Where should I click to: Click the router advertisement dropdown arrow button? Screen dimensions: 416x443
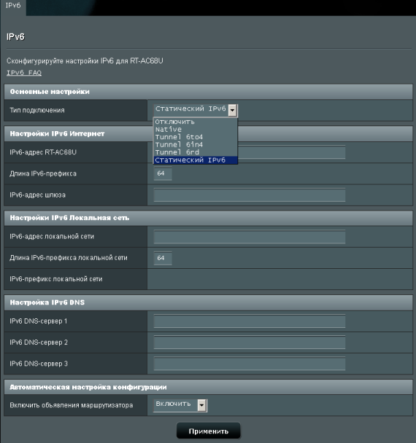tap(201, 405)
